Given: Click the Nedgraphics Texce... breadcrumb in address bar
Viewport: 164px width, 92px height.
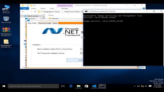Looking at the screenshot, I should [x=52, y=12].
